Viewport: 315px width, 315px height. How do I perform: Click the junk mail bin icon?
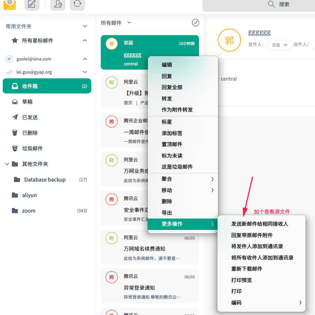(15, 148)
